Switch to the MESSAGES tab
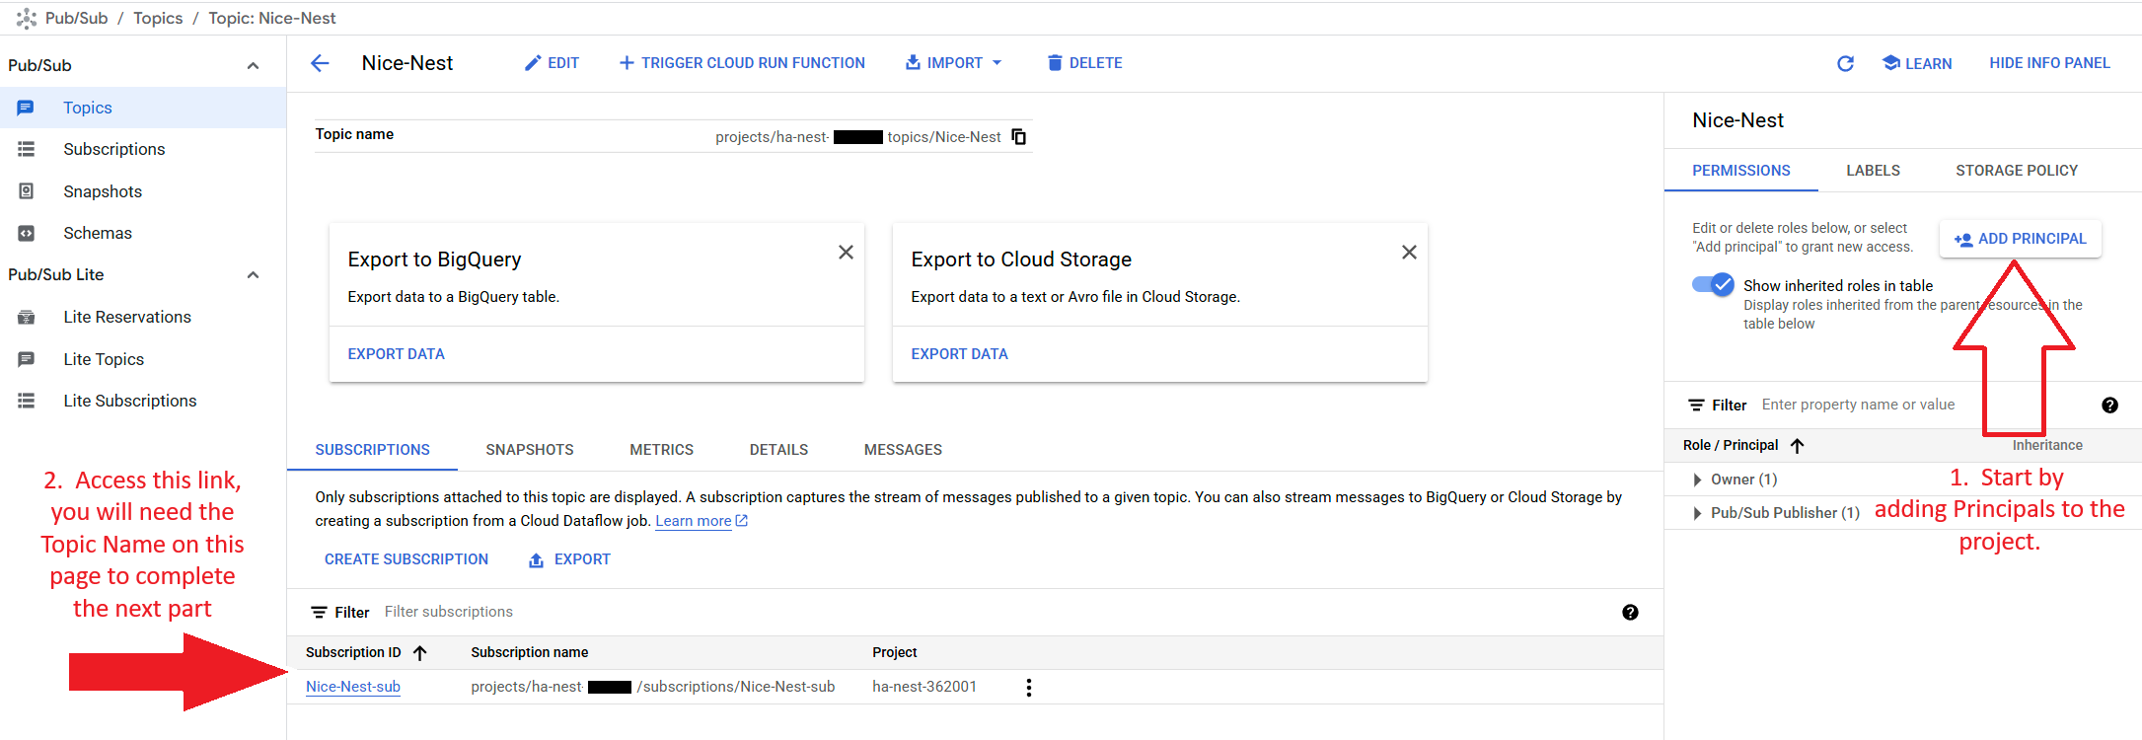This screenshot has height=740, width=2142. [x=903, y=450]
